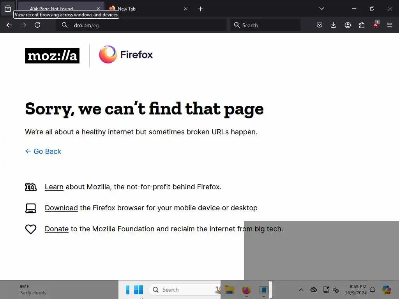Open the notifications bell
This screenshot has width=399, height=299.
point(373,290)
